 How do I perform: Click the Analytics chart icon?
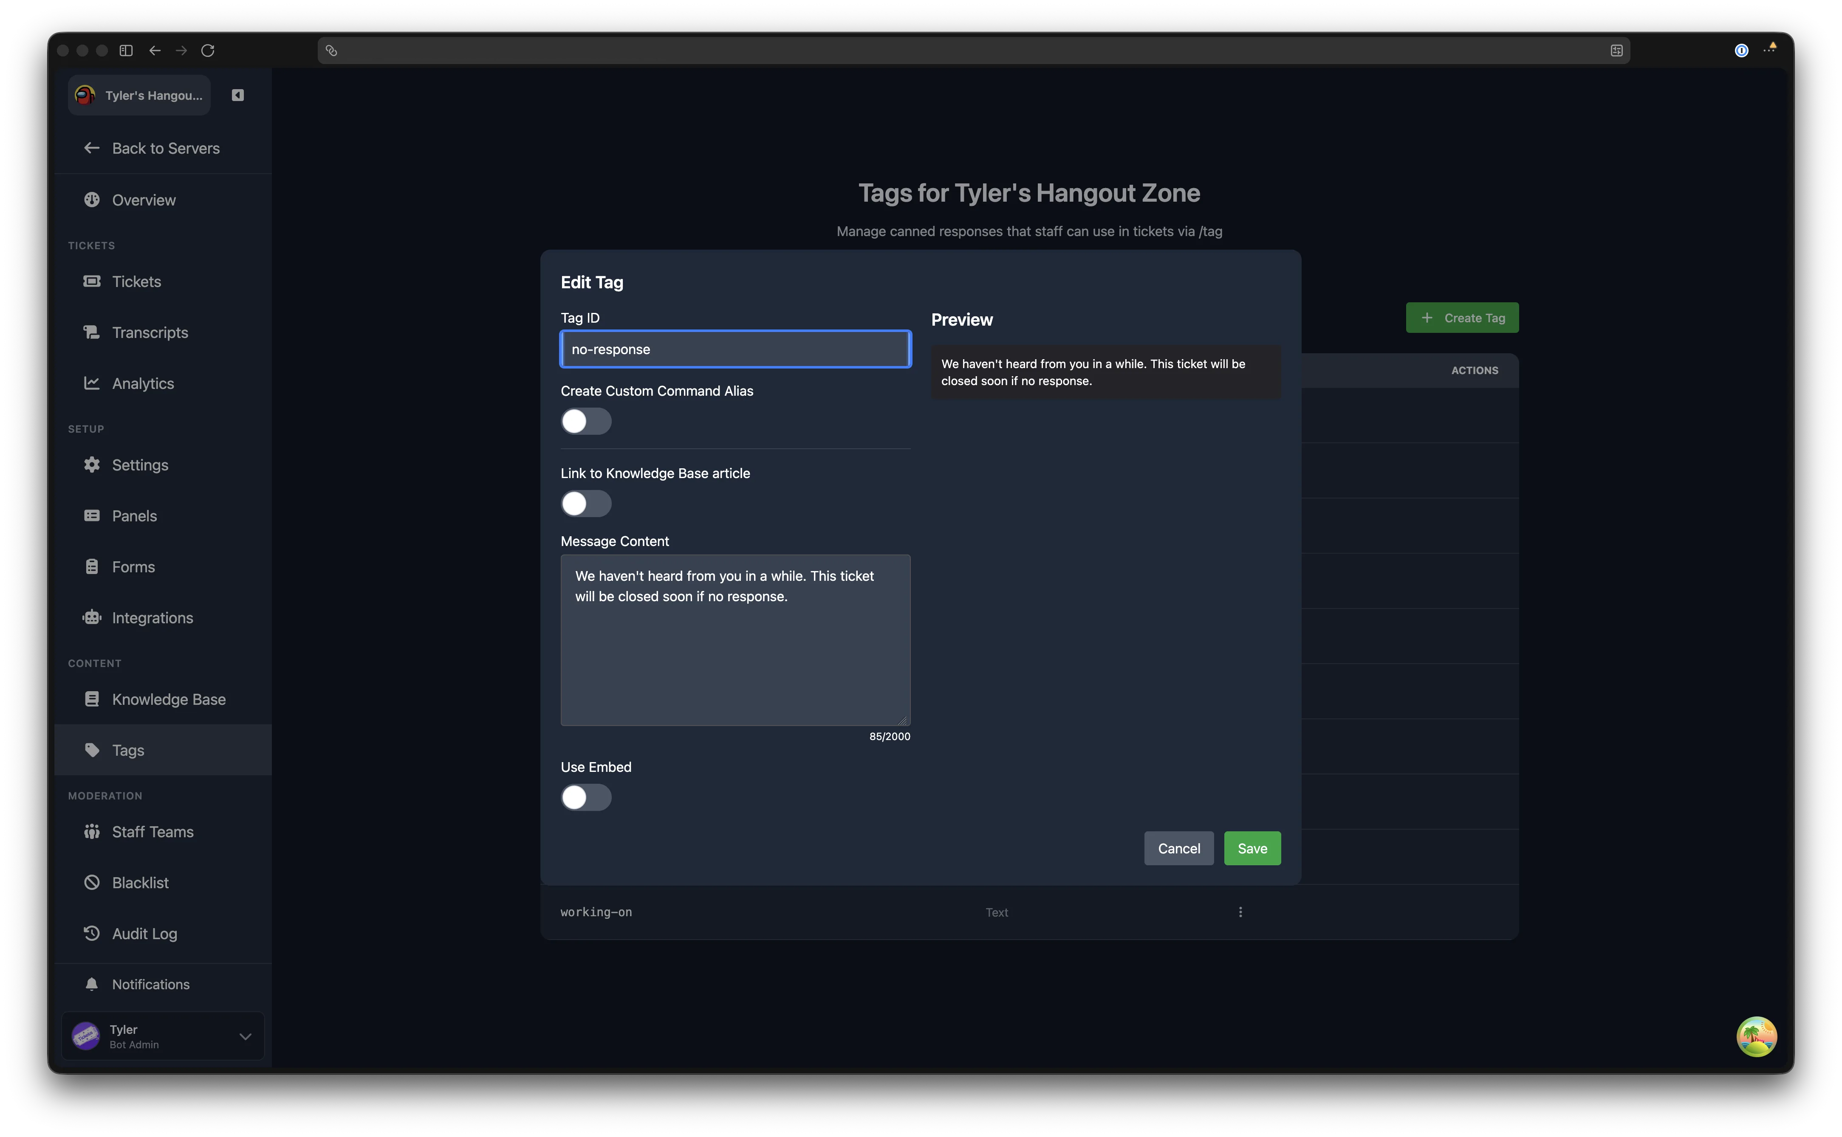pos(92,383)
